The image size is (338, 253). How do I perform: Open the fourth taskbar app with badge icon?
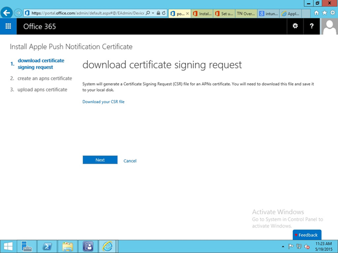click(x=88, y=247)
